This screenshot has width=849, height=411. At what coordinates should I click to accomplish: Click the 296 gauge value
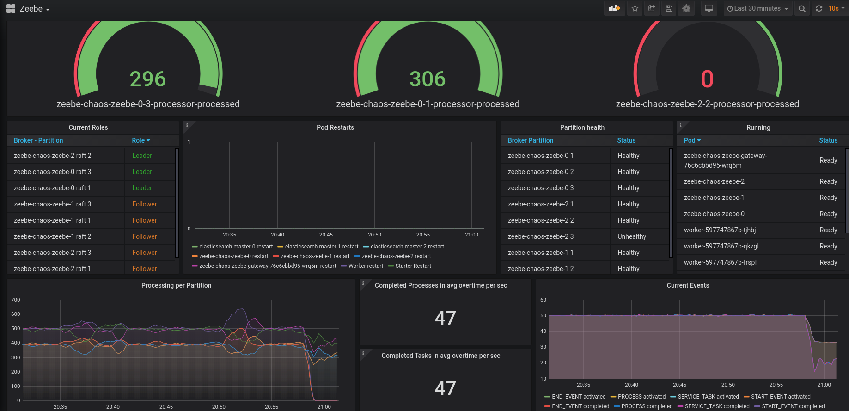coord(147,79)
